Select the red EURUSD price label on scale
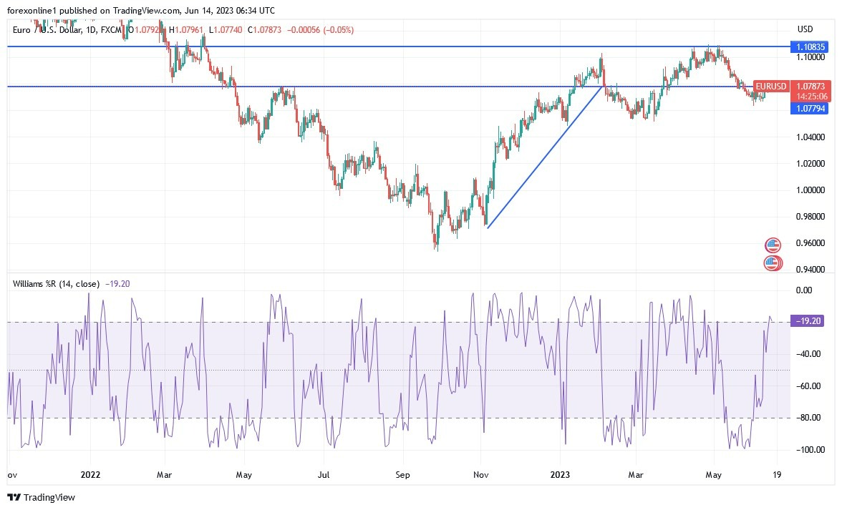The image size is (842, 510). pos(810,86)
